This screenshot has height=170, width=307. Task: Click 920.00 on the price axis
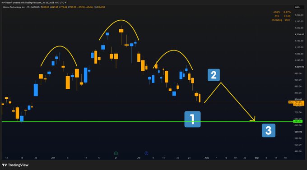[298, 80]
